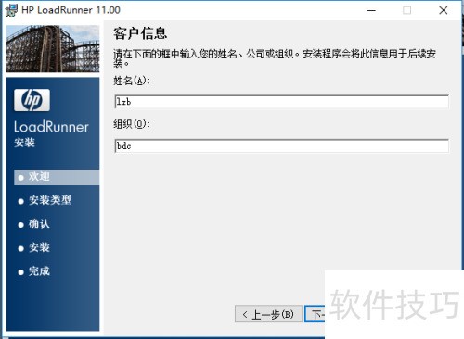Click the installer icon in title bar
Image resolution: width=464 pixels, height=339 pixels.
click(x=12, y=10)
